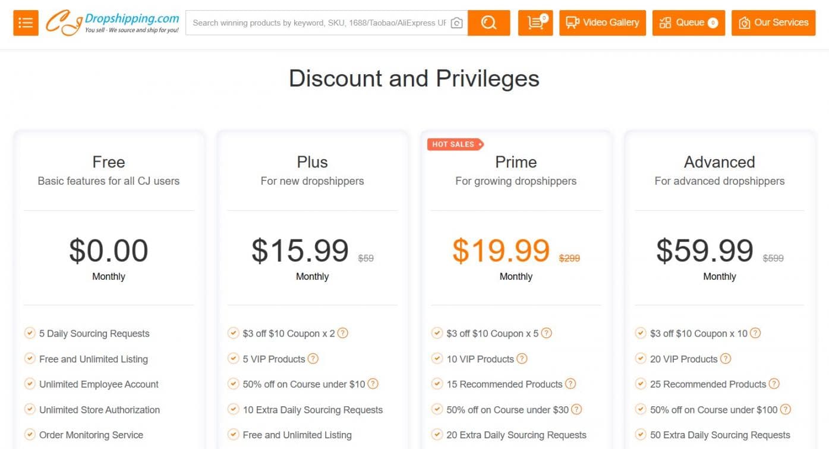829x449 pixels.
Task: Click the CJ Dropshipping logo
Action: pos(113,23)
